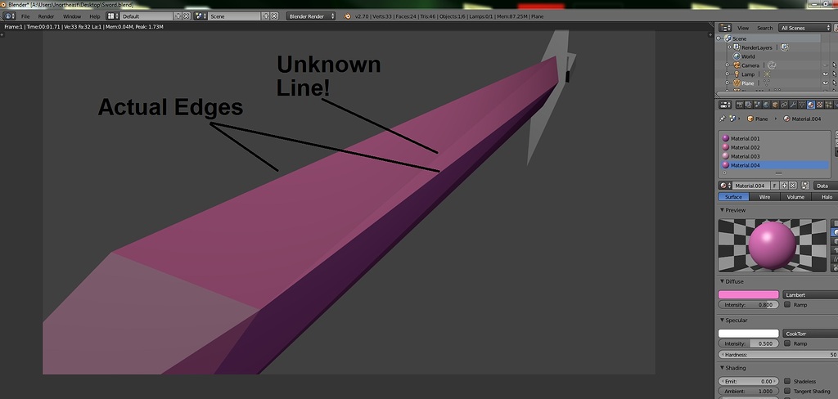Select the Camera object icon in outliner
This screenshot has width=838, height=399.
737,65
